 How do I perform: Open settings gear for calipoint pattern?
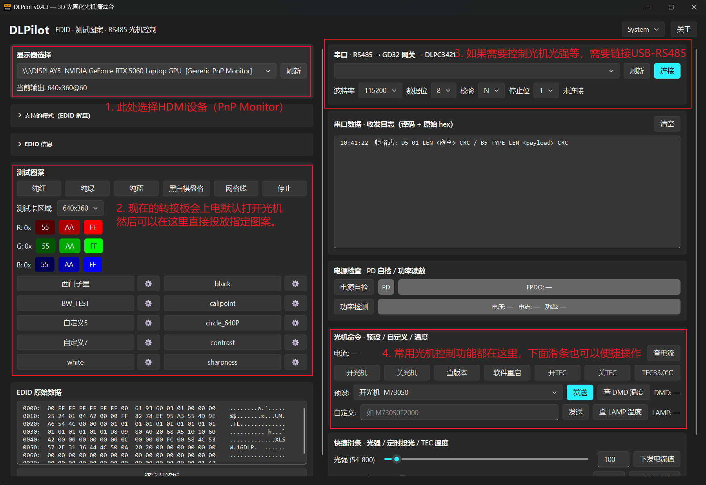[x=295, y=303]
